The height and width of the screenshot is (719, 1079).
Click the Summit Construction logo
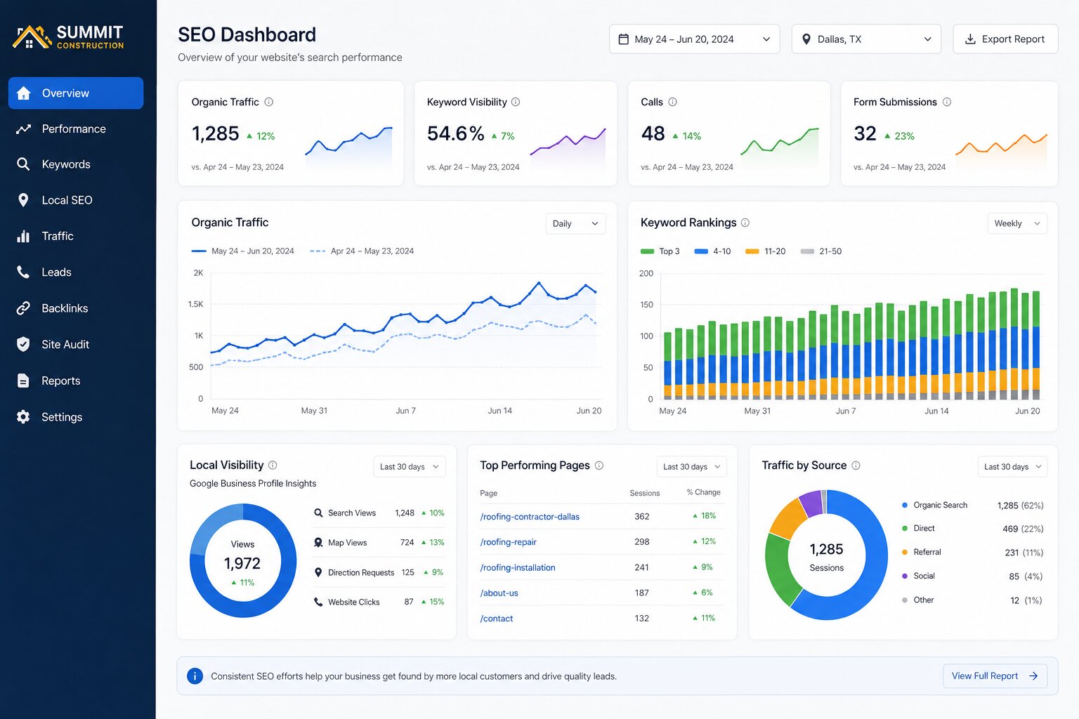pos(68,37)
